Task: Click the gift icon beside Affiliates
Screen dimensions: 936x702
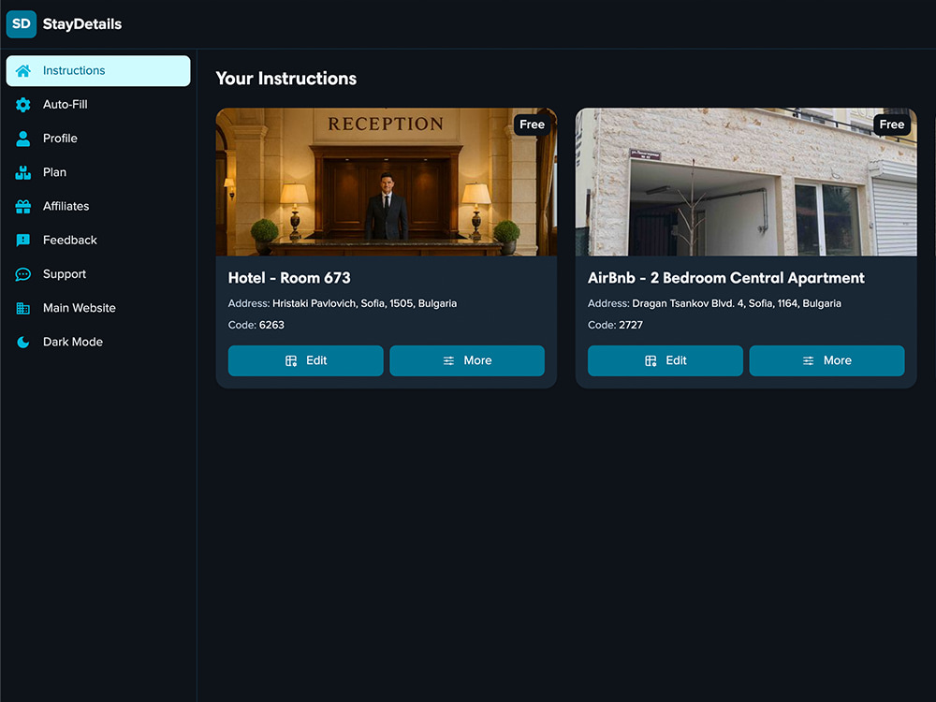Action: [x=23, y=207]
